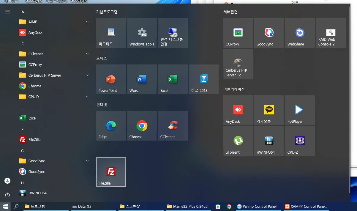357x211 pixels.
Task: Launch the CCleaner tile
Action: coord(173,126)
